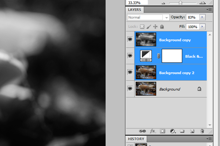Add a layer mask

tap(162, 131)
